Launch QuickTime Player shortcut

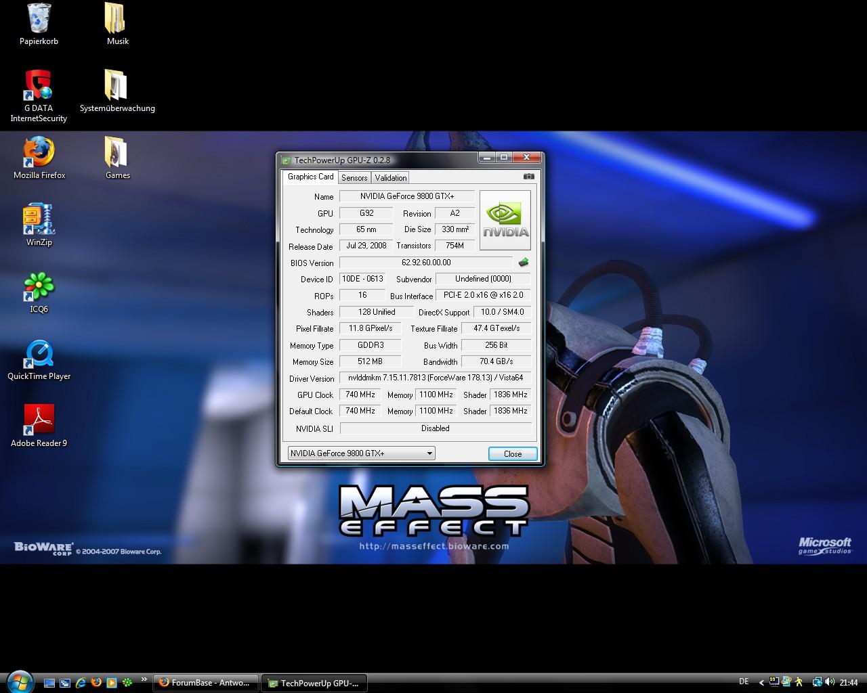[39, 359]
